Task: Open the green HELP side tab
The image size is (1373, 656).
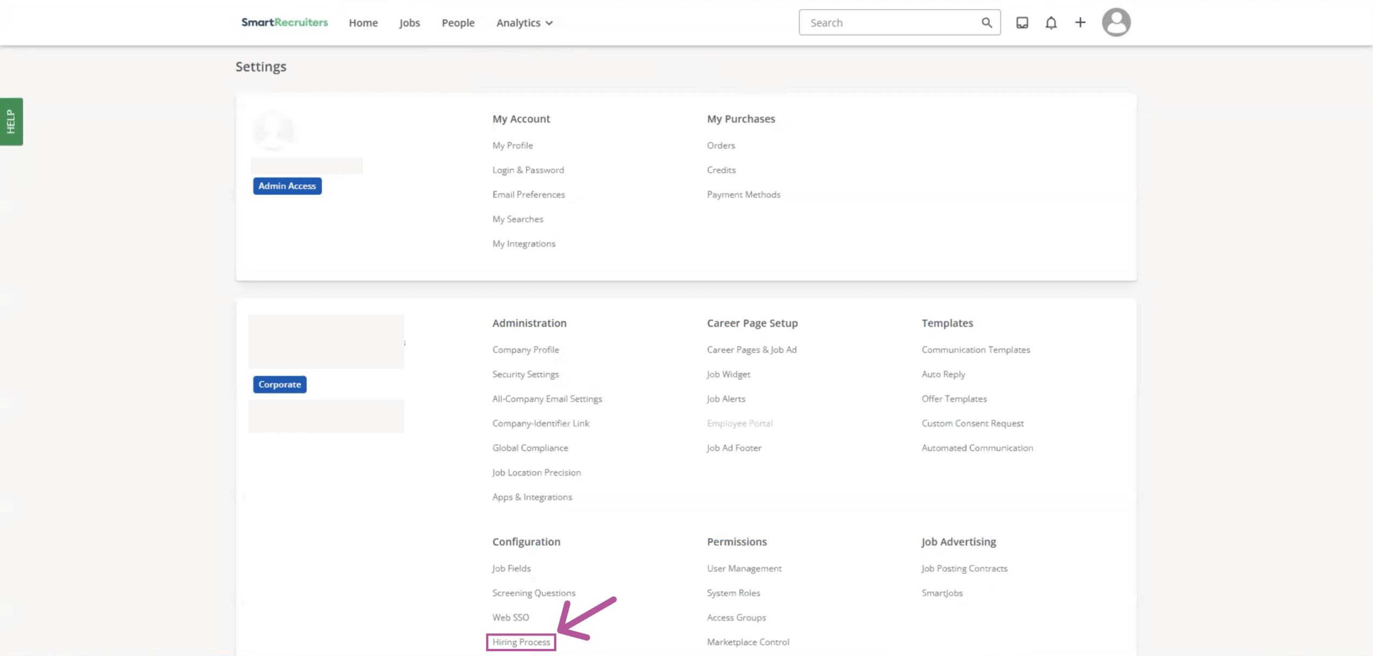Action: (11, 121)
